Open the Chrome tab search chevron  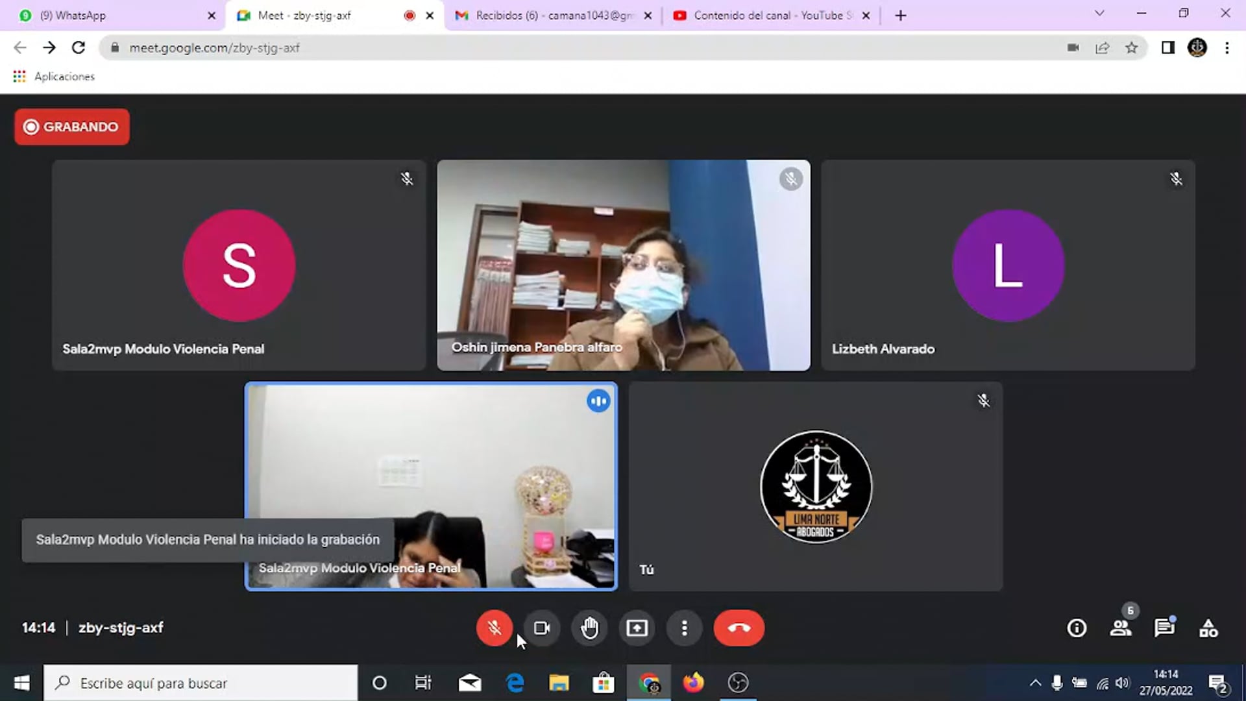[x=1099, y=13]
